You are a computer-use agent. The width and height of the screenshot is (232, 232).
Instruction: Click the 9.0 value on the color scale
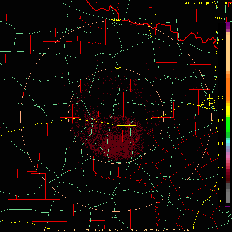point(220,40)
